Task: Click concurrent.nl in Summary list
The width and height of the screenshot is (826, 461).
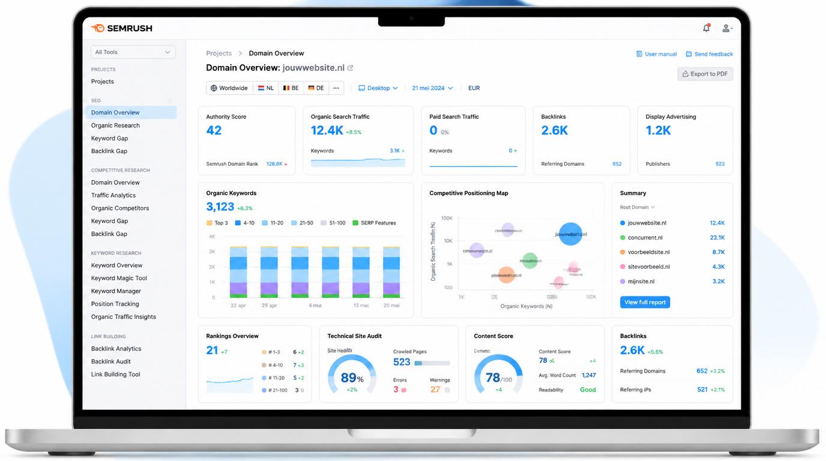Action: coord(645,238)
